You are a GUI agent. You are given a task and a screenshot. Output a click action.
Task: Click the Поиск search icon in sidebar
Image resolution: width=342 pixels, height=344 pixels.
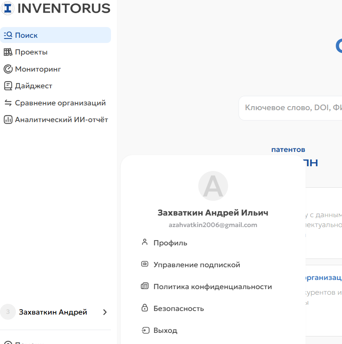tap(8, 35)
